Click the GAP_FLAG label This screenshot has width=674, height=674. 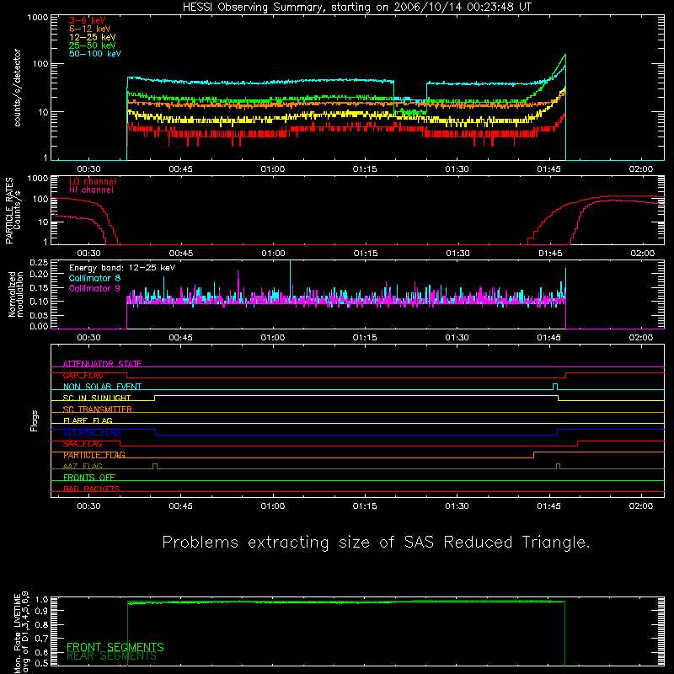(x=83, y=375)
